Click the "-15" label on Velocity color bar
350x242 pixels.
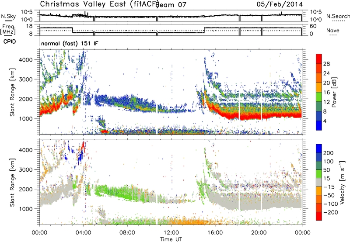tap(329, 187)
